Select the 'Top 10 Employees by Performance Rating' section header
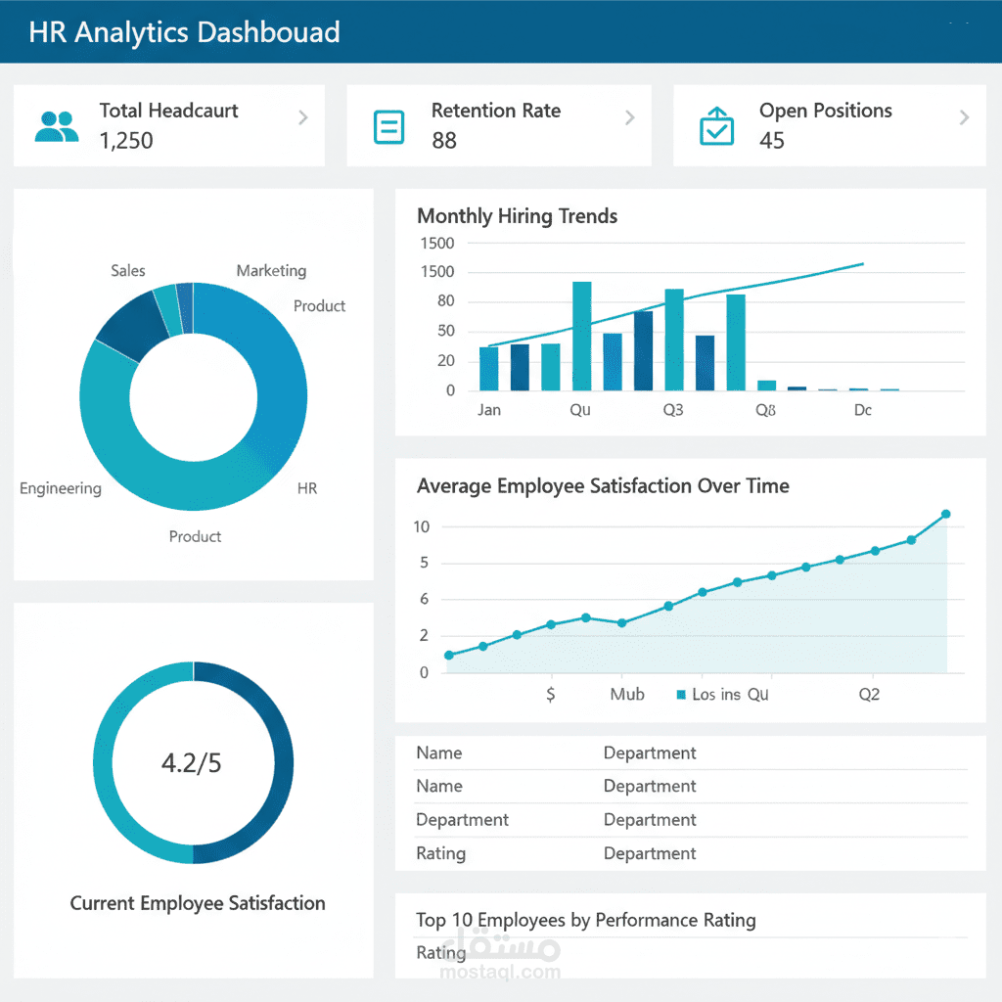Viewport: 1002px width, 1002px height. pyautogui.click(x=585, y=920)
